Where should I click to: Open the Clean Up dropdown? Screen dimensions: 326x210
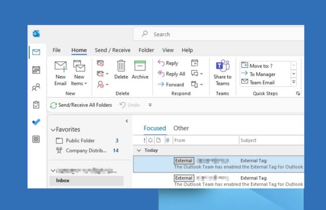coord(103,74)
